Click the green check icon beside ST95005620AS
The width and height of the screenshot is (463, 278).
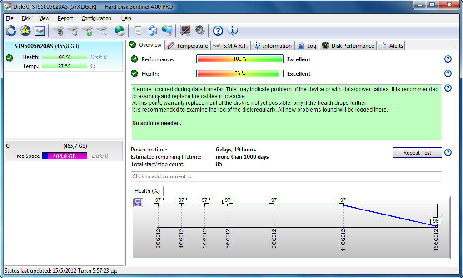coord(10,58)
